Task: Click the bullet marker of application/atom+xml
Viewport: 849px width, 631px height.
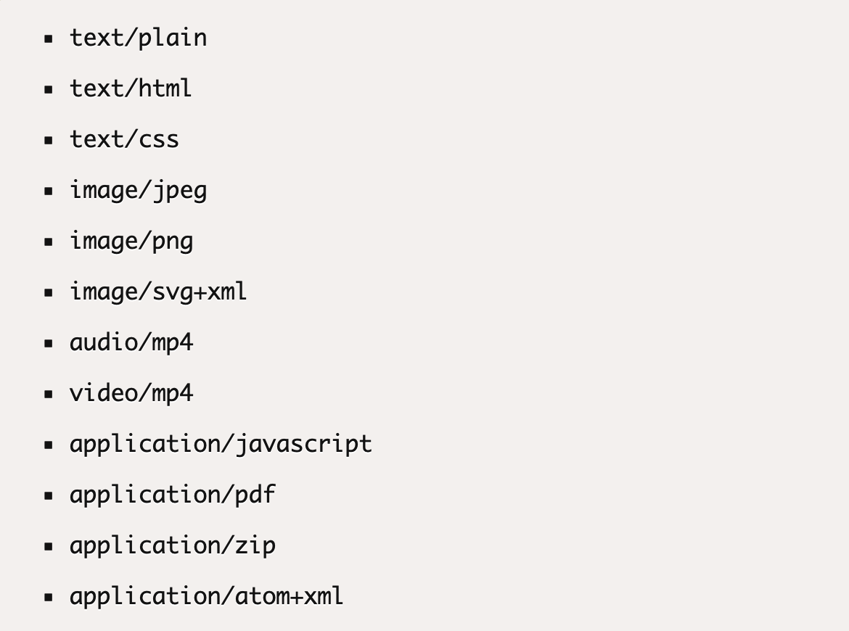Action: pyautogui.click(x=49, y=598)
